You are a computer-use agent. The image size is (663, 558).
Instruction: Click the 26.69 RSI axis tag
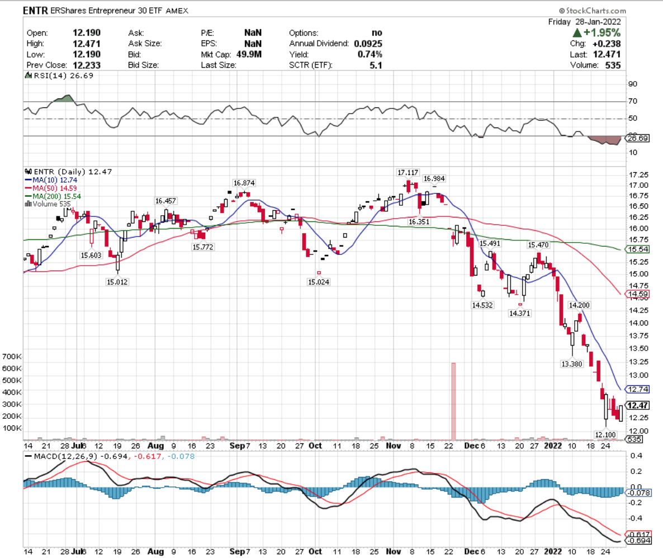(x=638, y=138)
